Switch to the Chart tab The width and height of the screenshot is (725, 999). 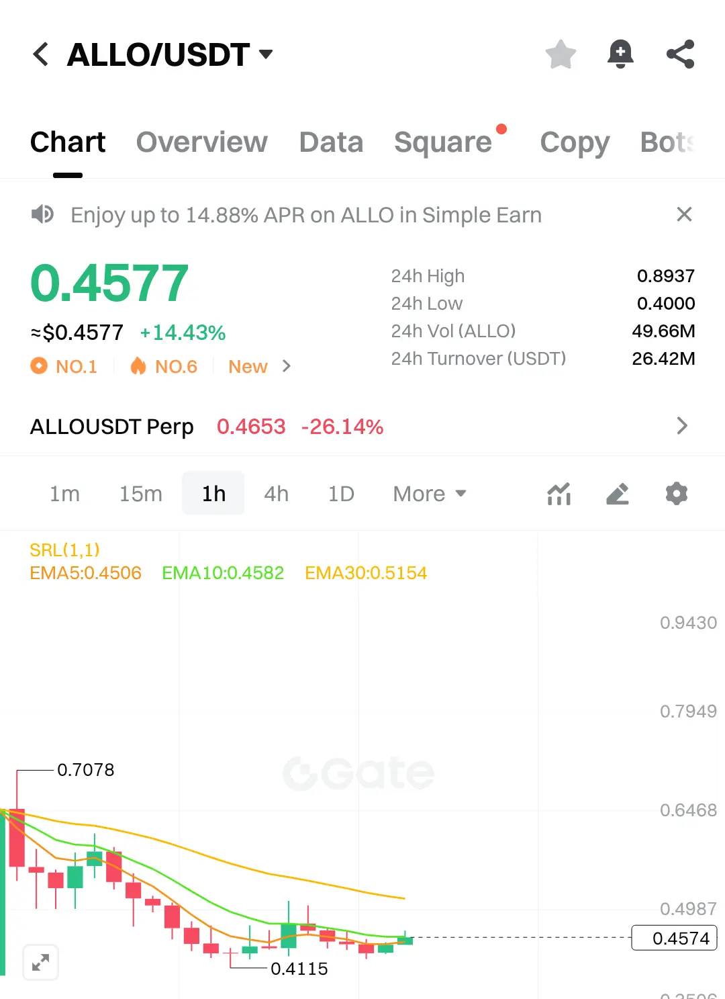68,142
